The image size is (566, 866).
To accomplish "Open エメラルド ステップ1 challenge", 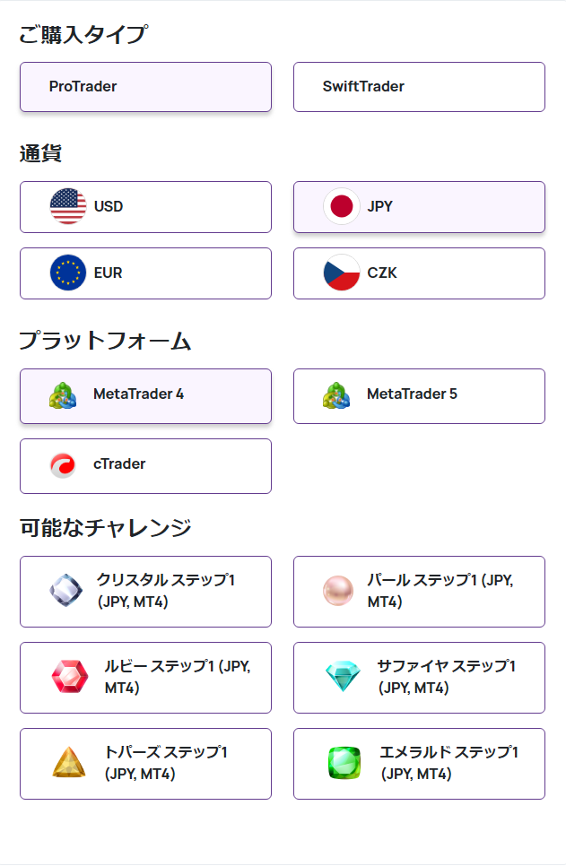I will [x=419, y=764].
